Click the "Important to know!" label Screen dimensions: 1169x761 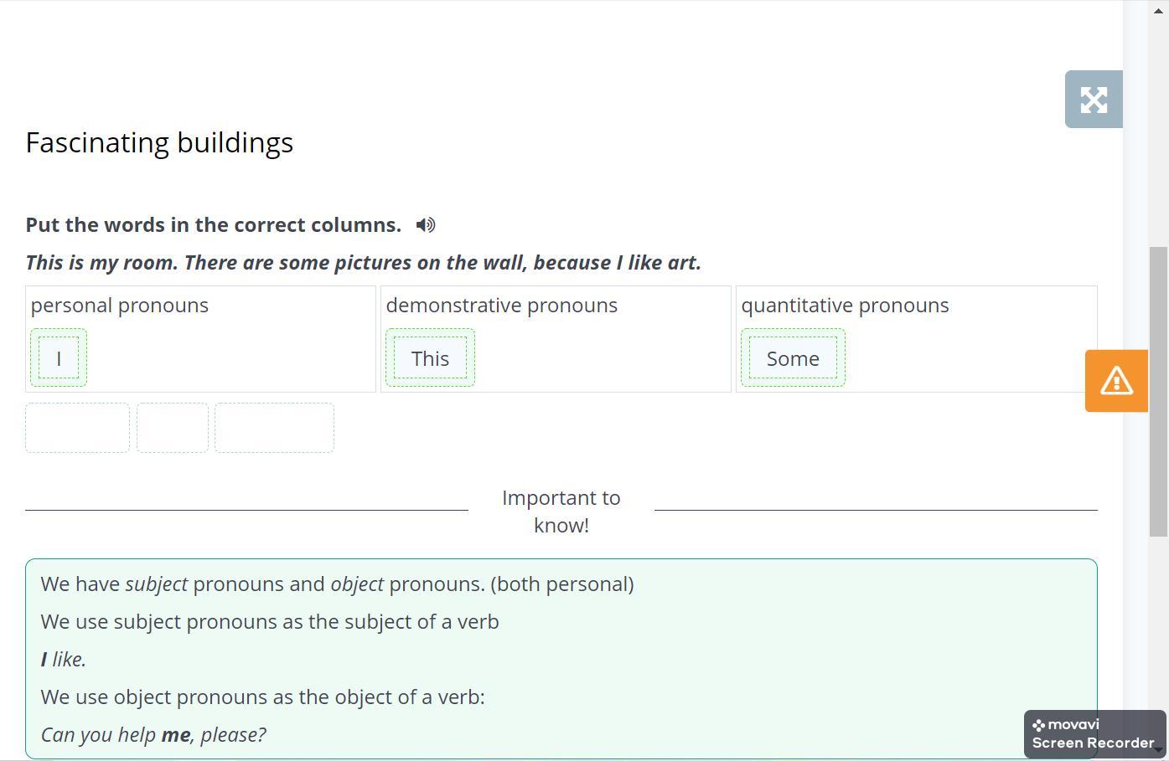point(561,511)
